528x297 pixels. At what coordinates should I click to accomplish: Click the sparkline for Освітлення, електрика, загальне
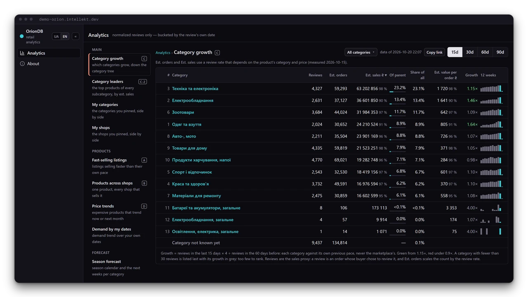491,231
